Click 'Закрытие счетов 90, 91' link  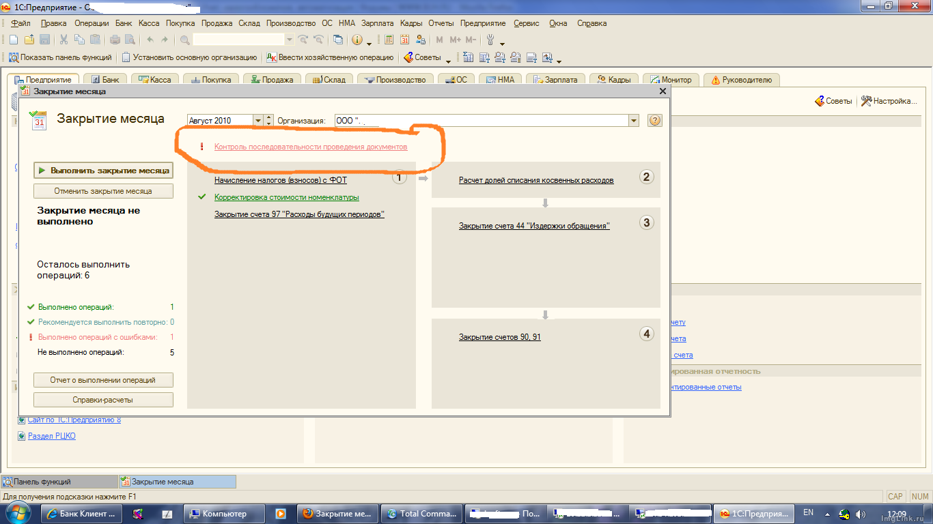point(499,337)
